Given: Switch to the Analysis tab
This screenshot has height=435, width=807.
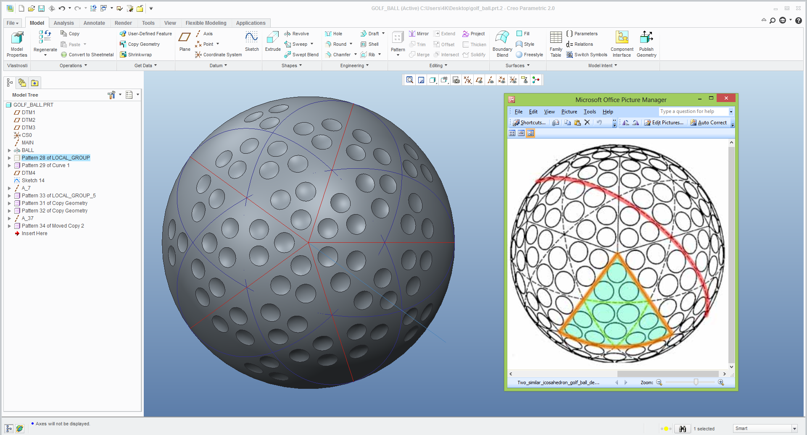Looking at the screenshot, I should coord(64,23).
